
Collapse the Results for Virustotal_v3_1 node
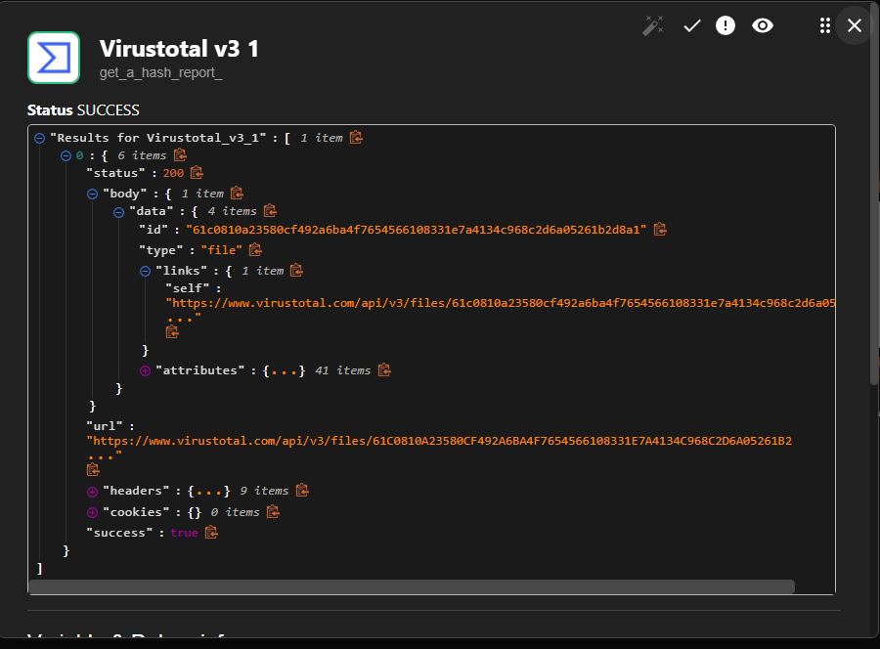39,138
